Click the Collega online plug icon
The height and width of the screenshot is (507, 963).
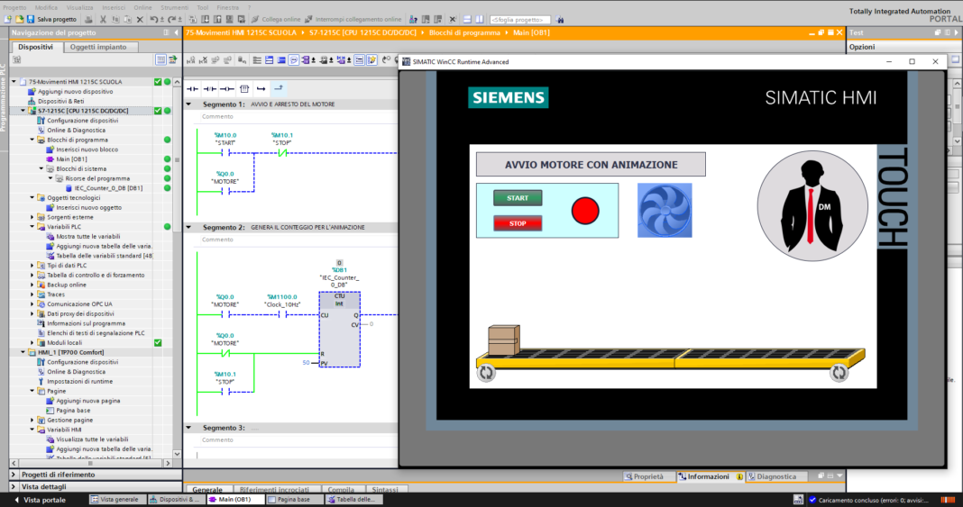click(x=255, y=20)
